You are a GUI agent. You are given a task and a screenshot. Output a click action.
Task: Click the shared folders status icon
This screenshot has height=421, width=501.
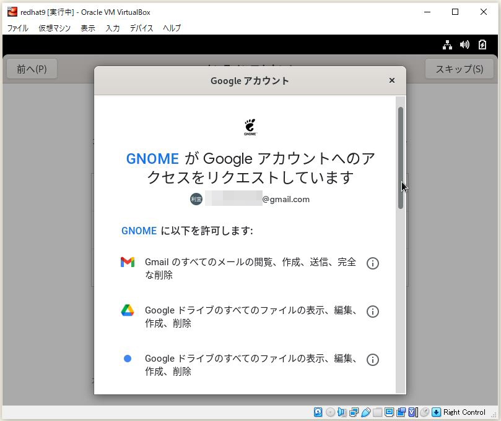point(377,412)
